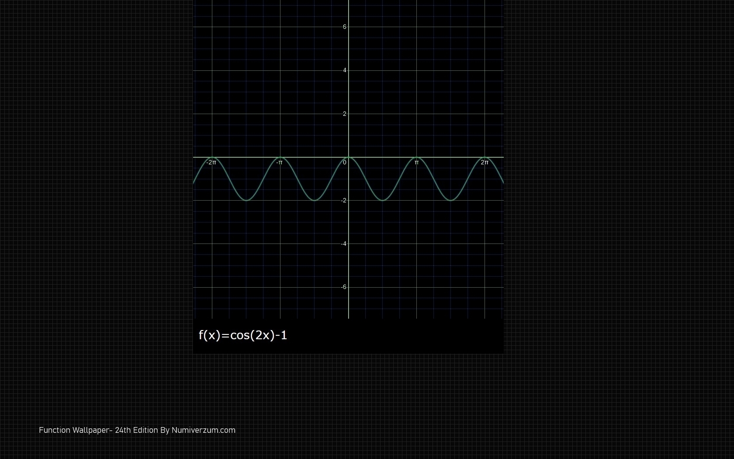This screenshot has height=459, width=734.
Task: Click the curve trough between -π and 0
Action: (x=315, y=200)
